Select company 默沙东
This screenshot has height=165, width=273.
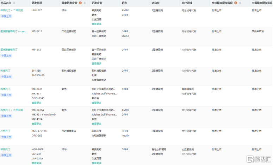click(95, 98)
